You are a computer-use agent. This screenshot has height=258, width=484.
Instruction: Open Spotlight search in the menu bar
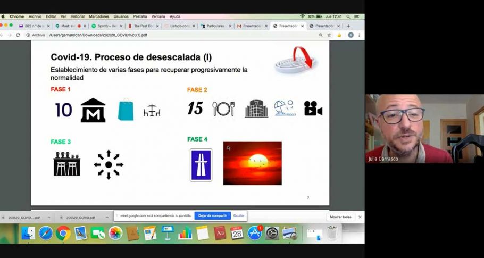click(x=348, y=16)
